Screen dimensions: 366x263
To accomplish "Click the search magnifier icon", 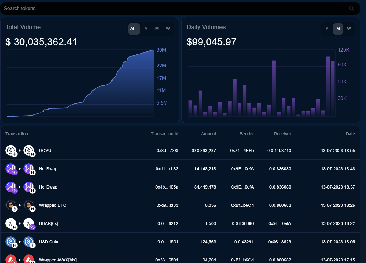I will (351, 9).
